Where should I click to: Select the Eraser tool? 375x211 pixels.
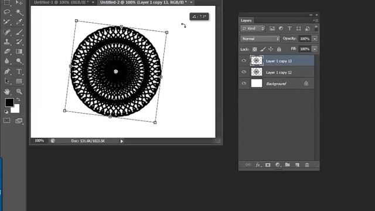coord(7,52)
